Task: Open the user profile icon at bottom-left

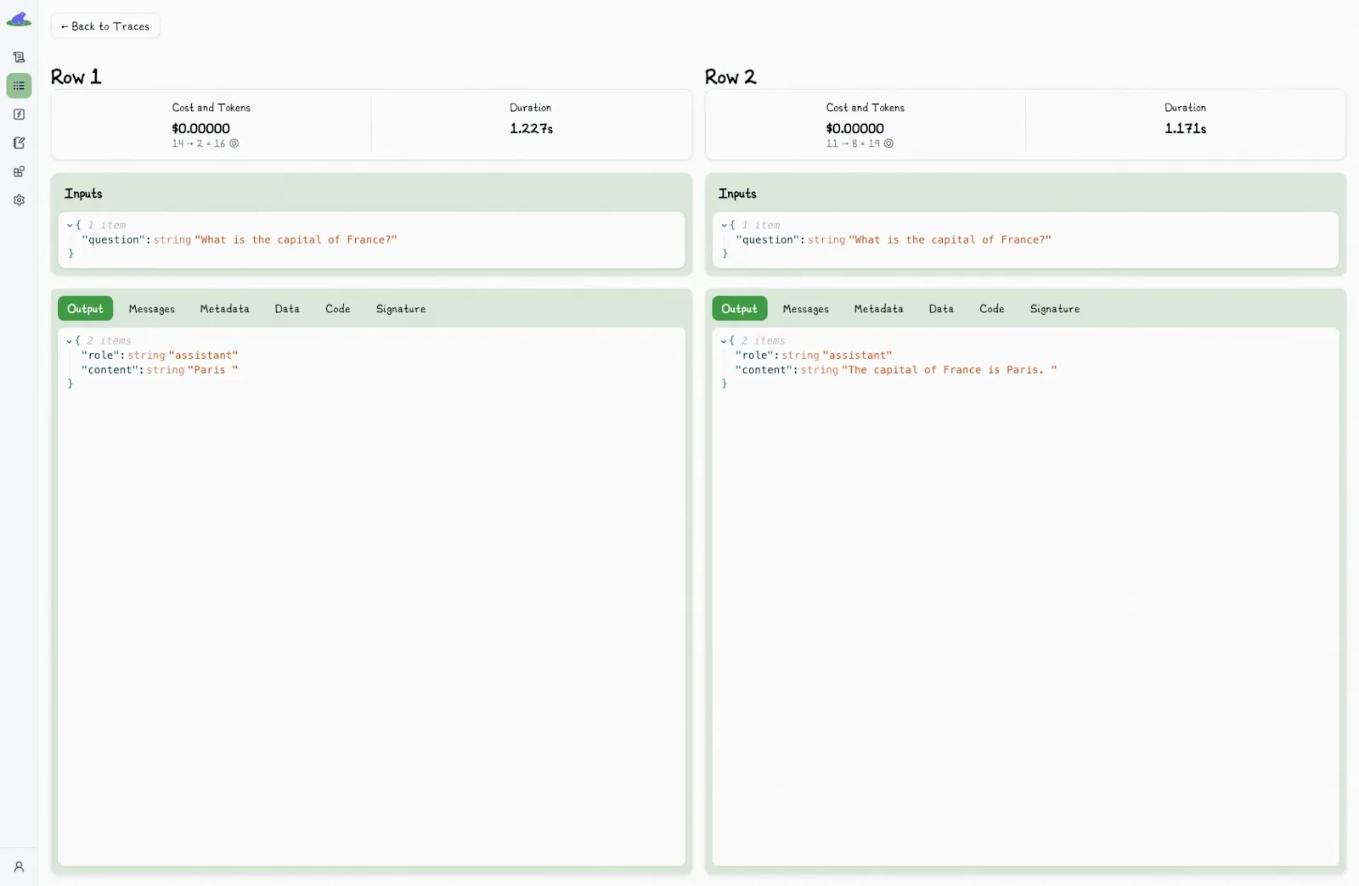Action: [x=19, y=866]
